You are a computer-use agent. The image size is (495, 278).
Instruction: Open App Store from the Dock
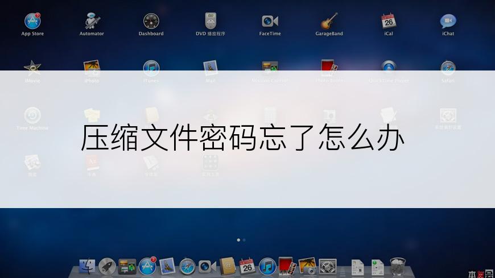pyautogui.click(x=147, y=266)
